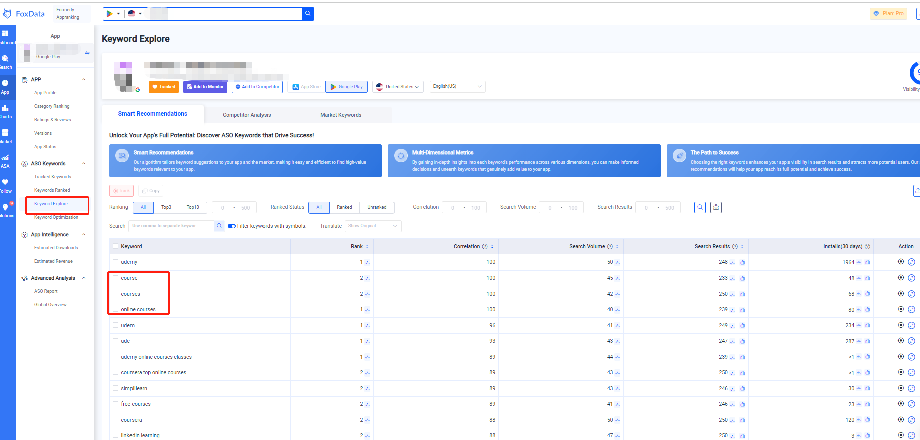Screen dimensions: 920x440
Task: Select the Top10 ranking filter
Action: pyautogui.click(x=193, y=207)
